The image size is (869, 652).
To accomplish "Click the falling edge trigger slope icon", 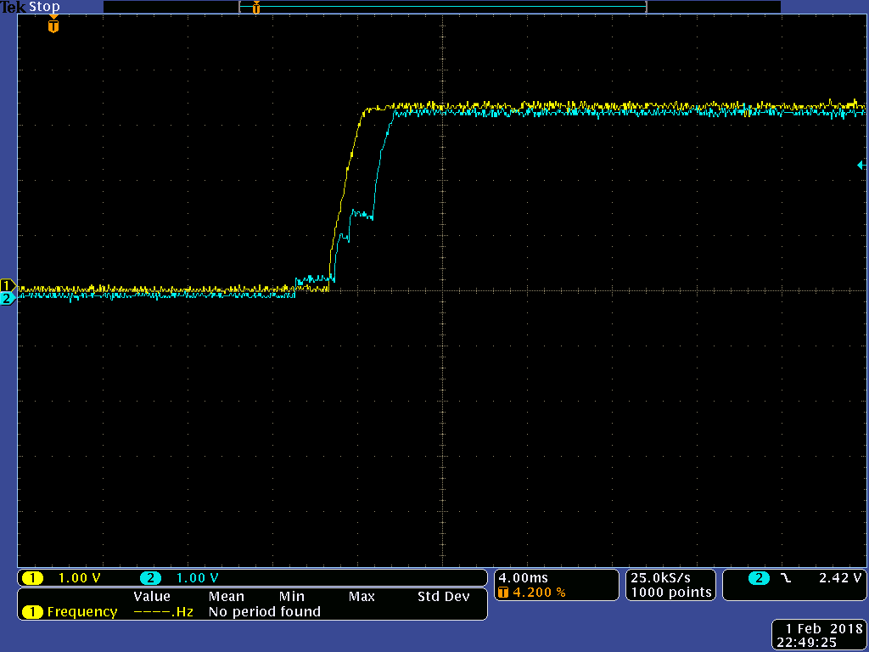I will (x=786, y=578).
